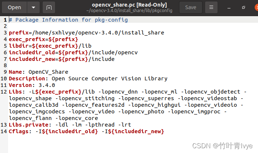Click '-lopencv_objdetect' library flag
The width and height of the screenshot is (258, 153).
[x=211, y=92]
